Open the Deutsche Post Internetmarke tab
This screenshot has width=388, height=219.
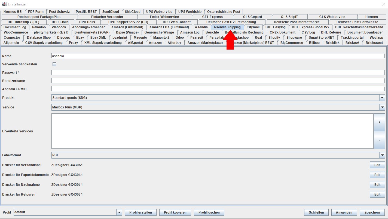[297, 22]
